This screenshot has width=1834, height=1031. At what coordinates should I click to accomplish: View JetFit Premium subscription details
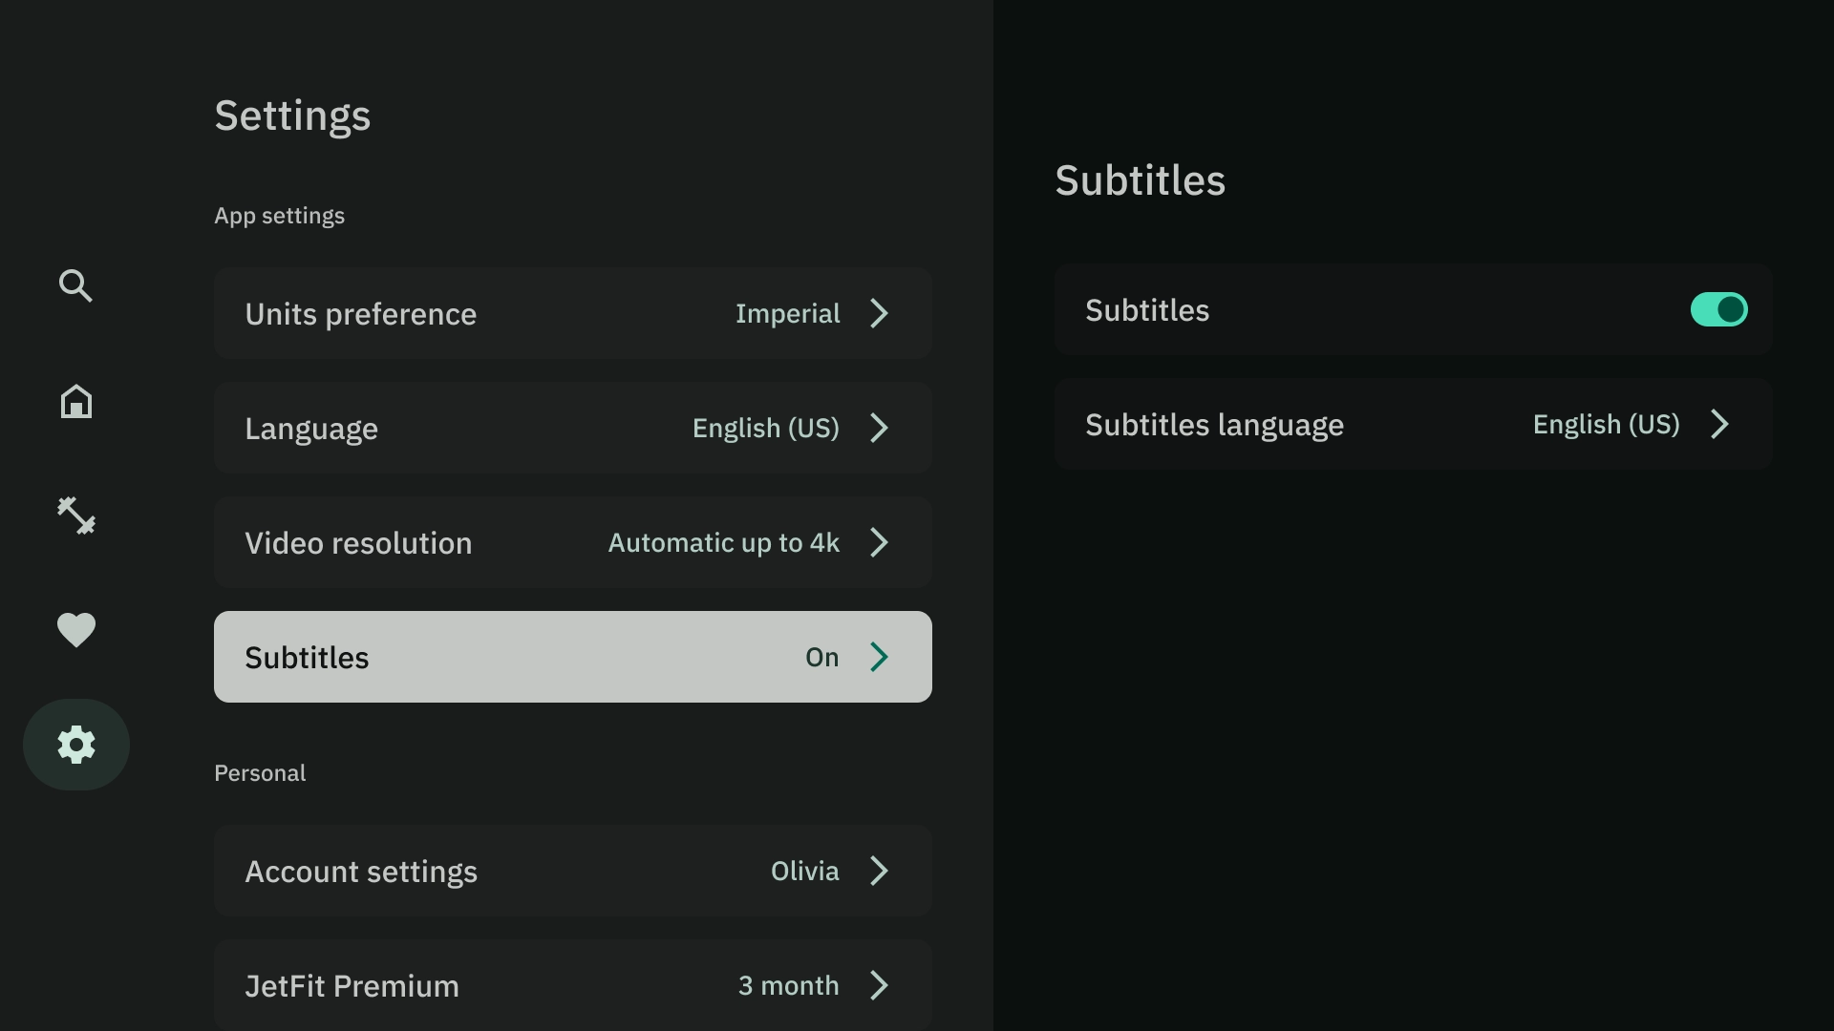click(573, 986)
